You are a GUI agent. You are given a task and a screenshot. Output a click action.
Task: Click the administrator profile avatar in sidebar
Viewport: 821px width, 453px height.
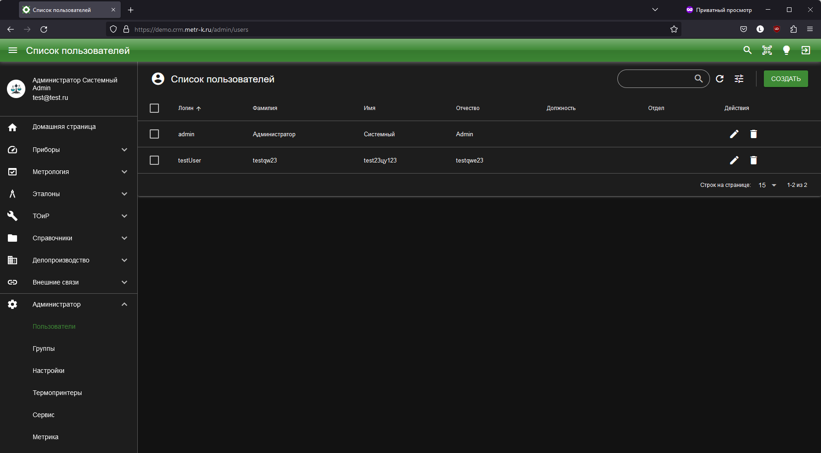coord(16,89)
